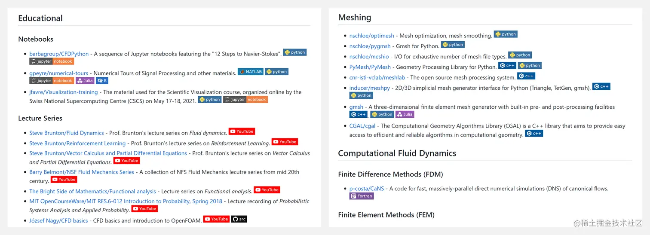Click Julia badge for gmsh

tap(405, 114)
